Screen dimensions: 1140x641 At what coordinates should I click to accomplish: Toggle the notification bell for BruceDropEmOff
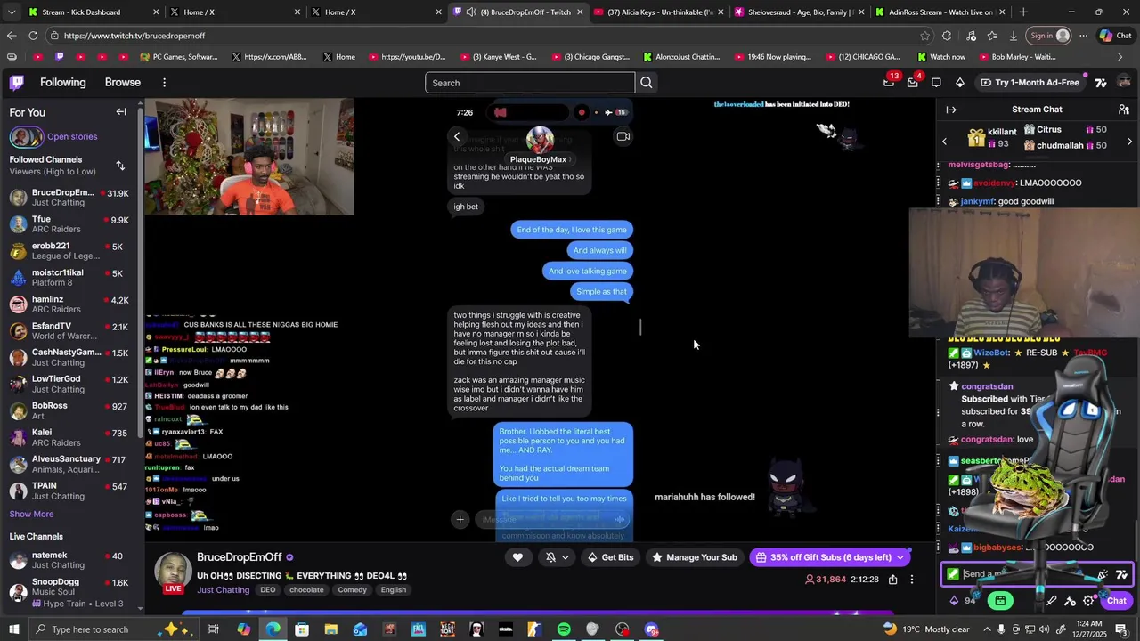pos(550,557)
